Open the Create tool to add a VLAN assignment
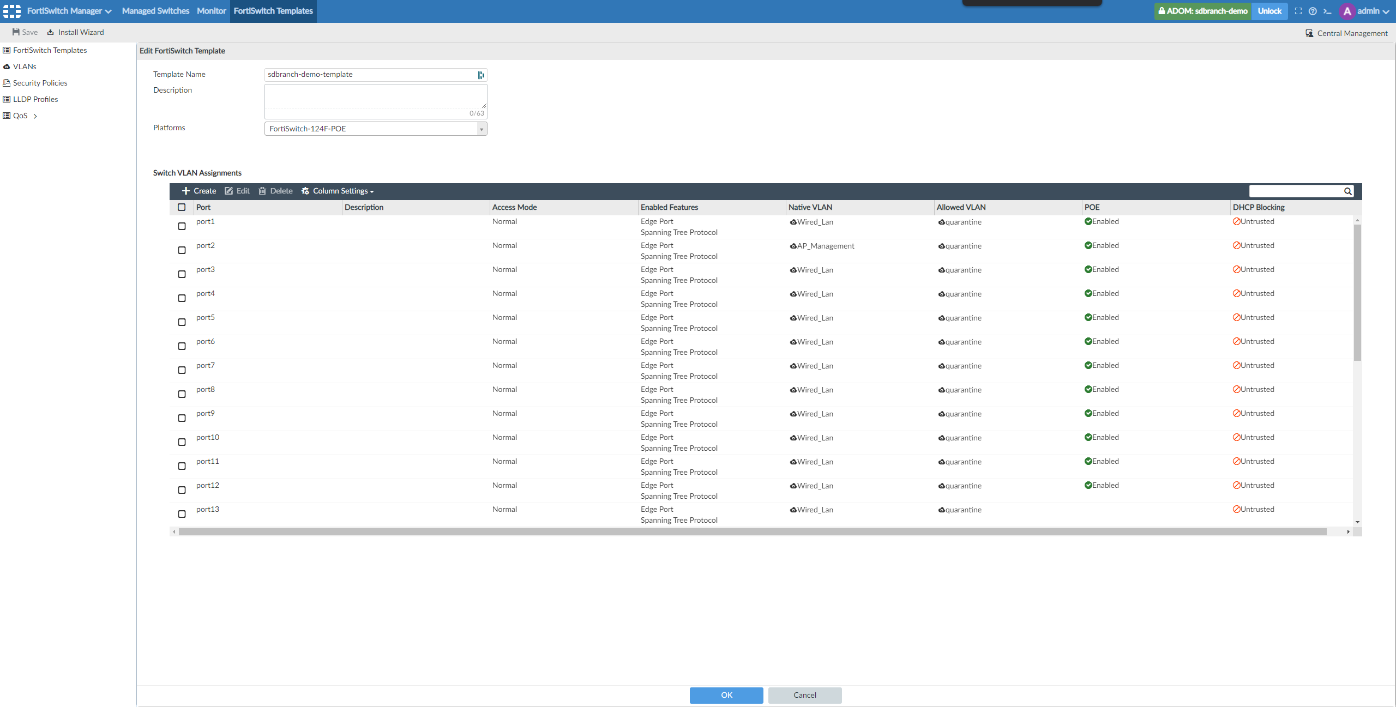Viewport: 1396px width, 707px height. 198,191
